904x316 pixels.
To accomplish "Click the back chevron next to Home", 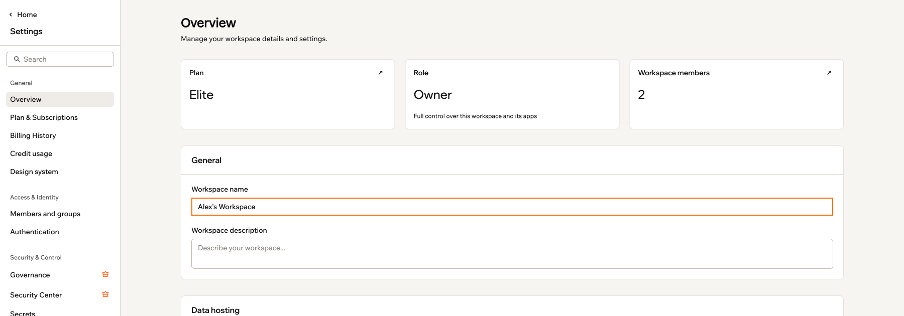I will click(x=11, y=15).
